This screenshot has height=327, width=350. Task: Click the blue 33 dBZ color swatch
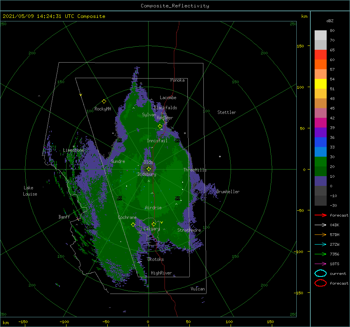point(320,142)
